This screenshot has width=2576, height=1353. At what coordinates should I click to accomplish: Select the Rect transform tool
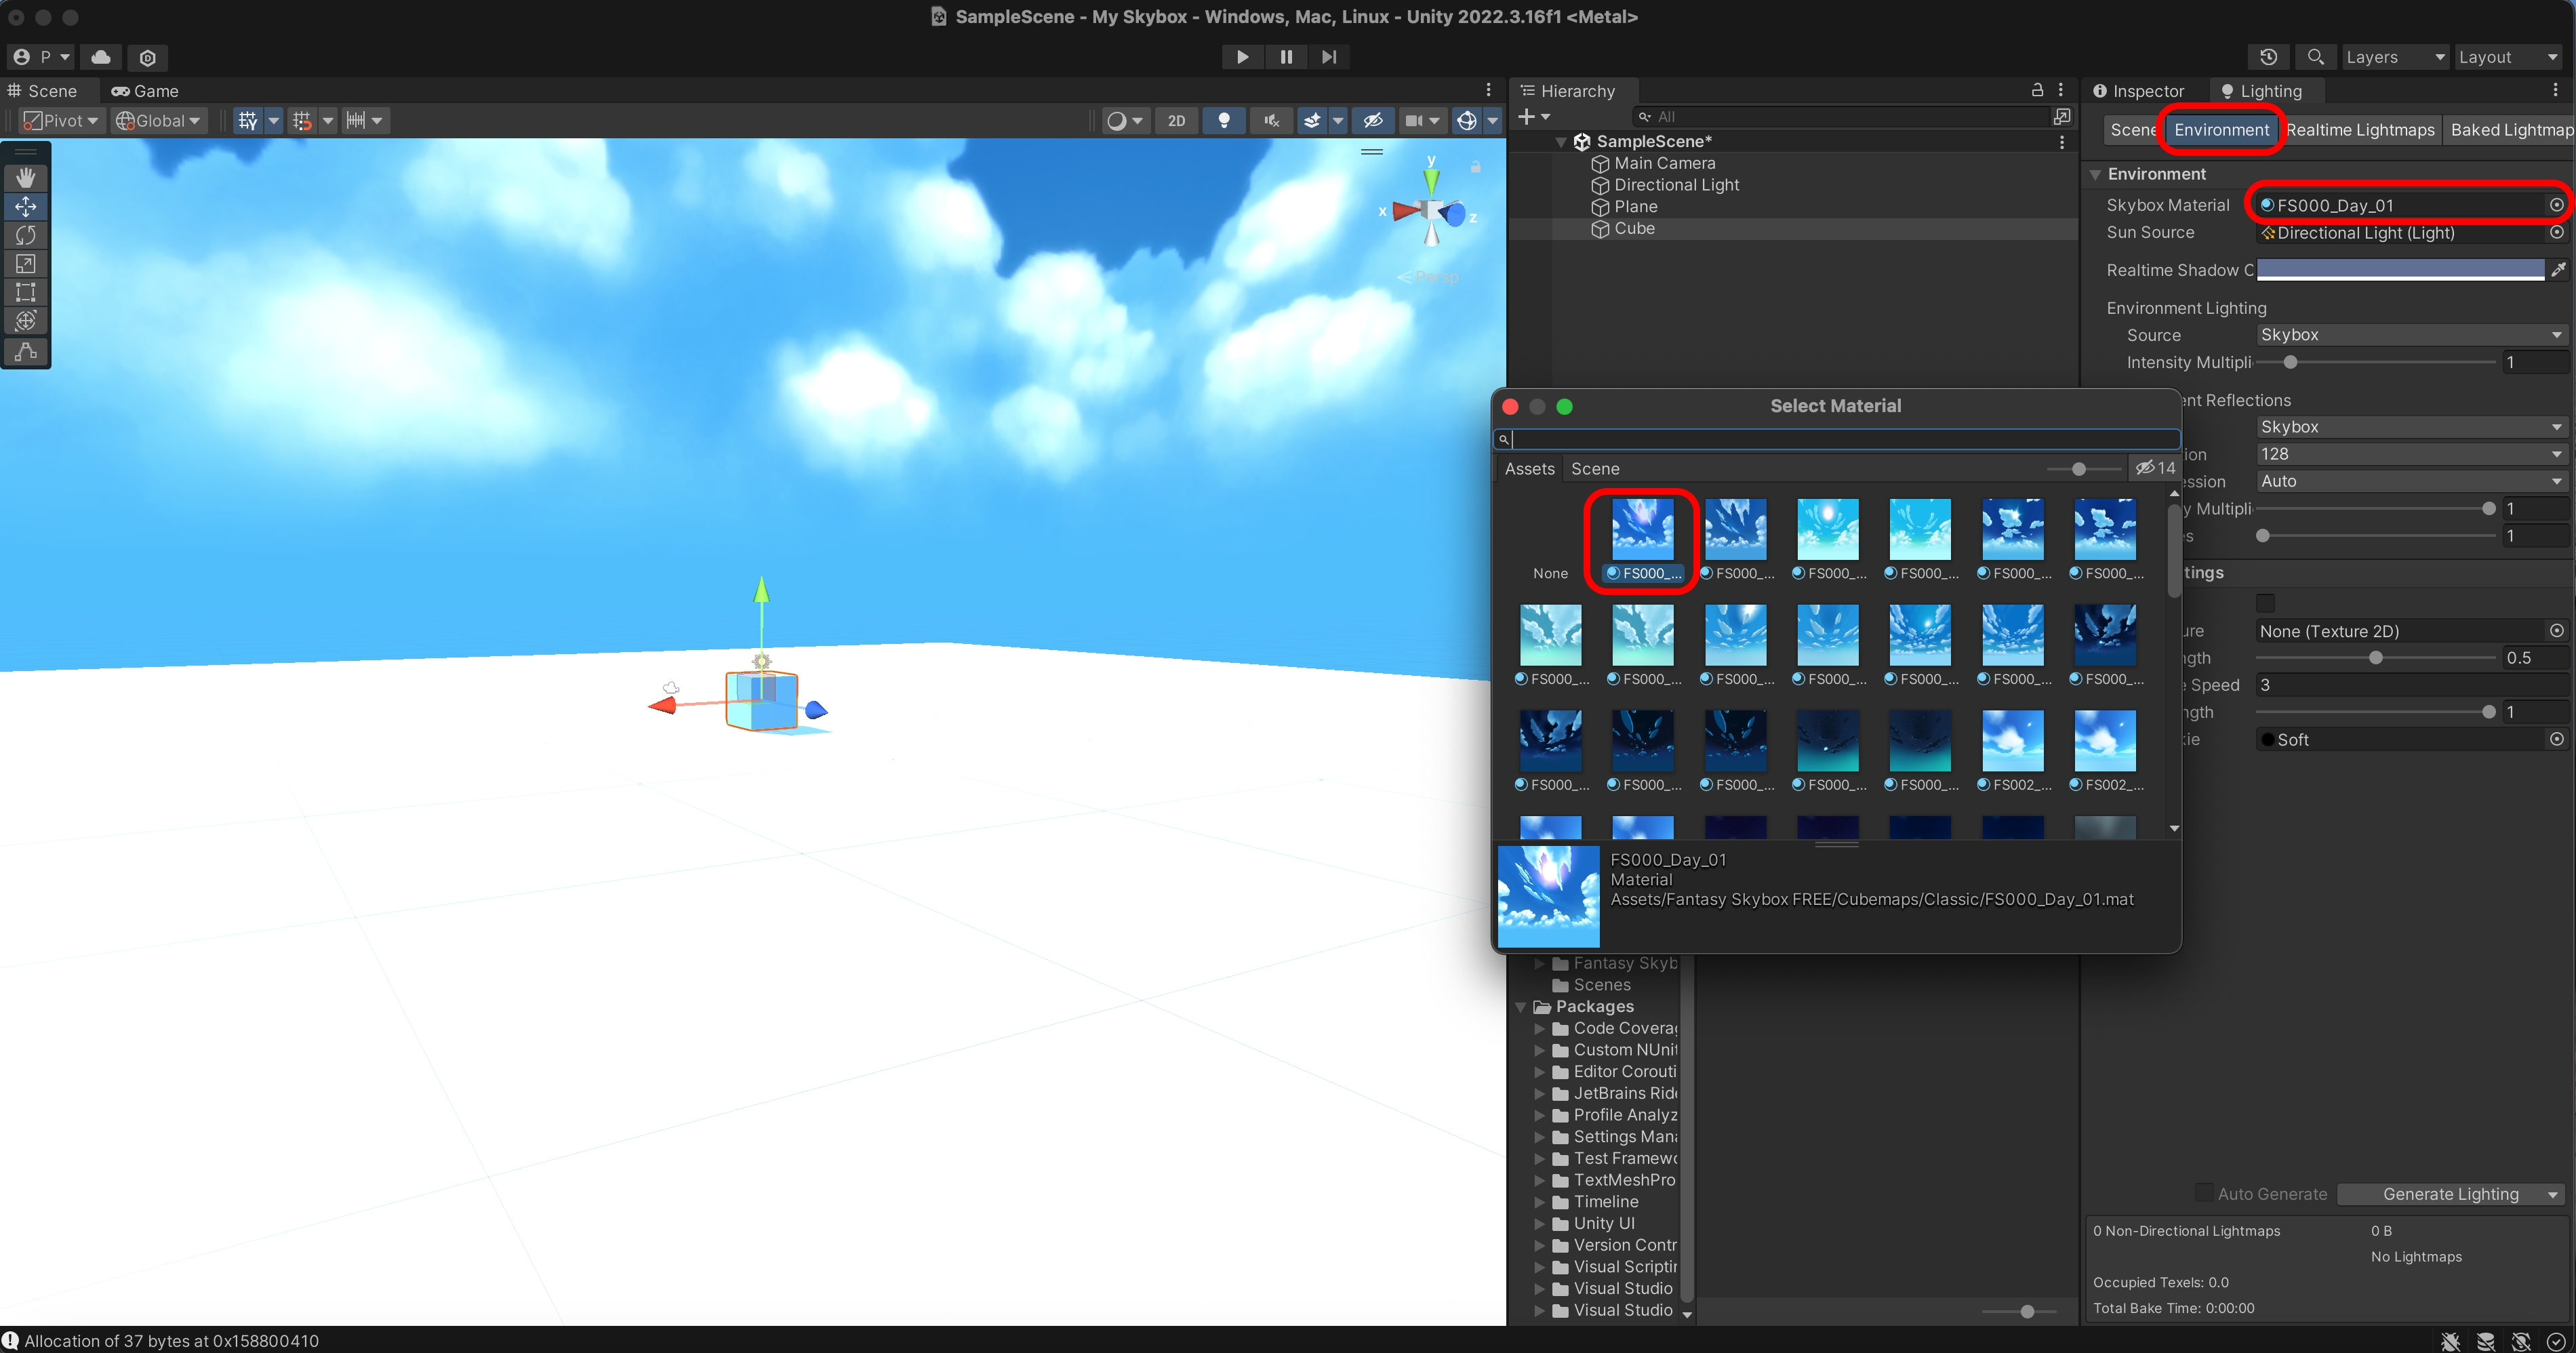(26, 293)
